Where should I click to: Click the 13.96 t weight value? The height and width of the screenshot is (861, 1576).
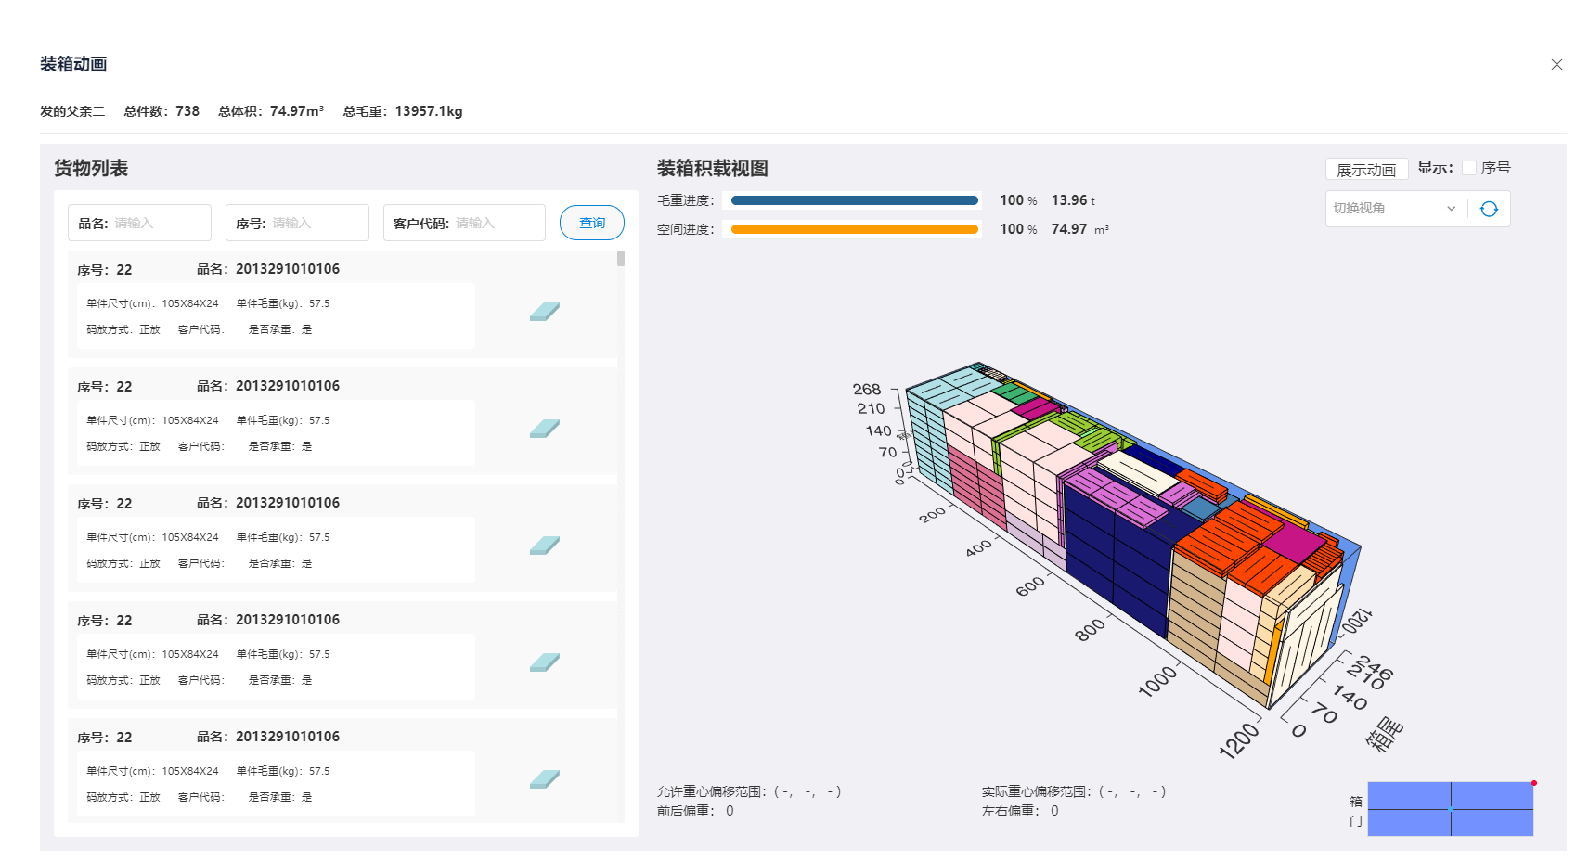click(1073, 200)
